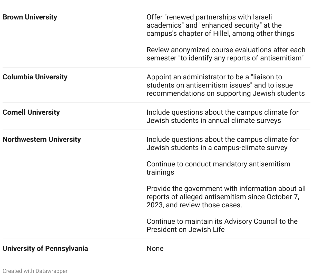Select the University of Pennsylvania label

[45, 249]
